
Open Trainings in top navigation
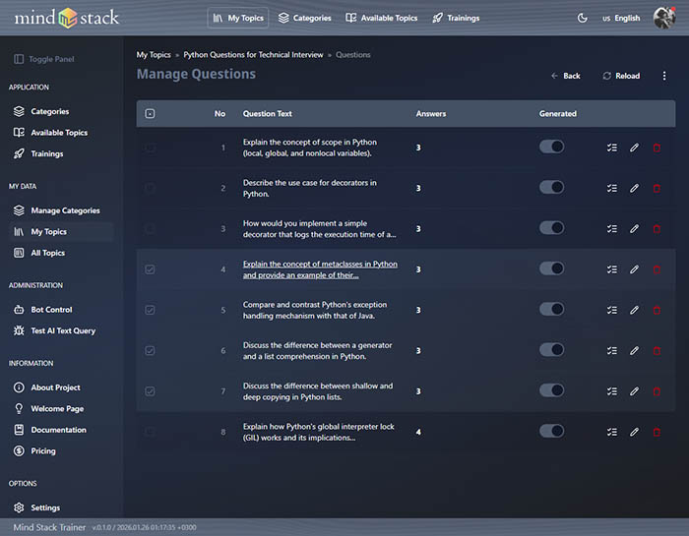[456, 18]
